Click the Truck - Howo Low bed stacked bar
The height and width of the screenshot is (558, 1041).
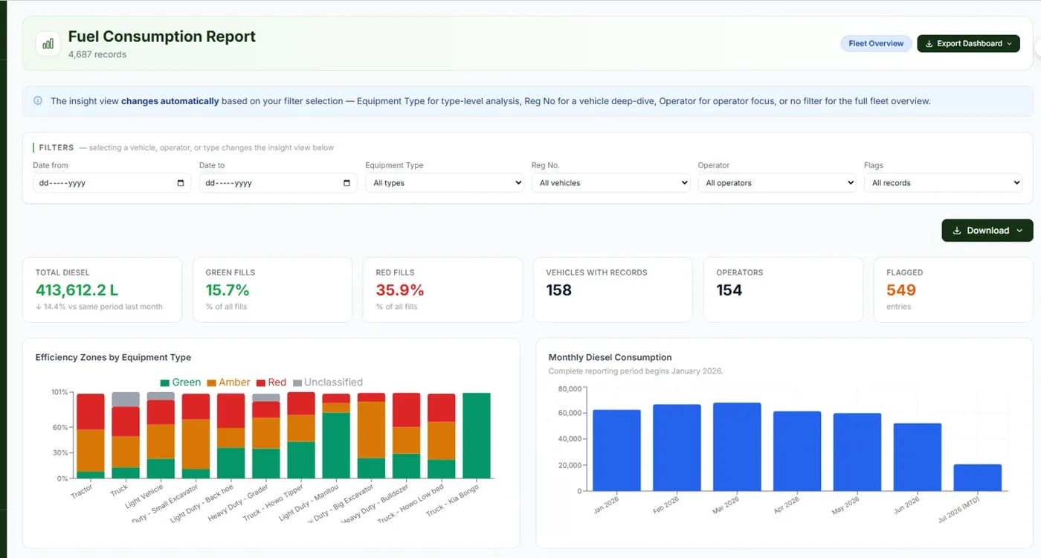coord(442,436)
